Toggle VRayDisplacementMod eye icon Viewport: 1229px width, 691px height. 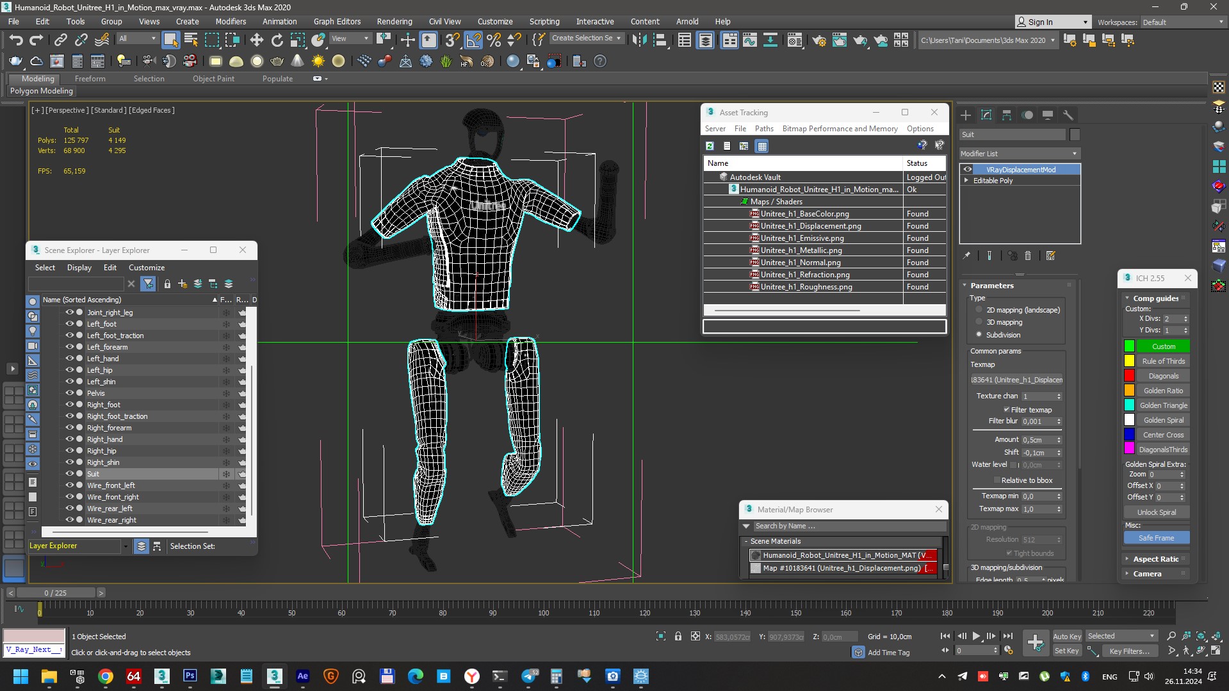968,170
